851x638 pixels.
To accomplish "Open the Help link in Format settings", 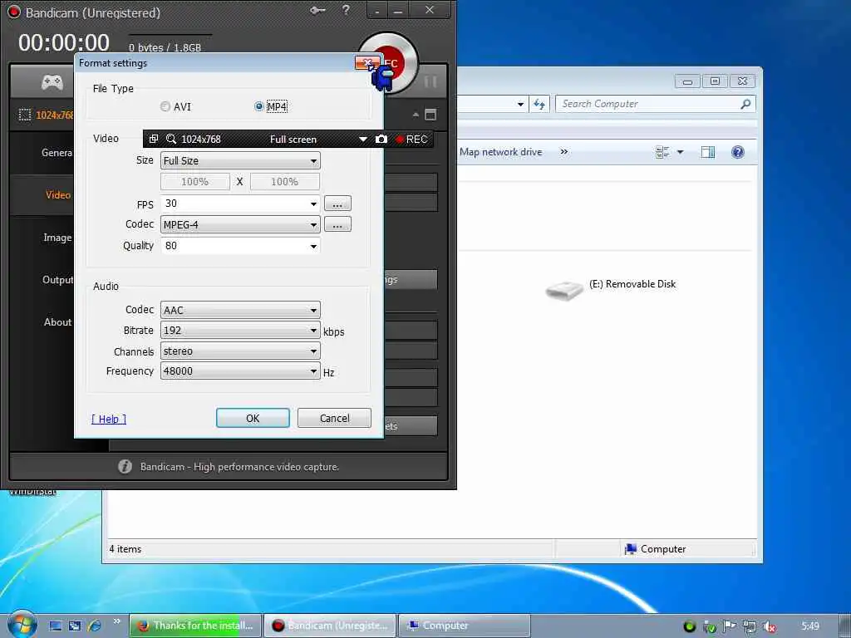I will [x=109, y=419].
